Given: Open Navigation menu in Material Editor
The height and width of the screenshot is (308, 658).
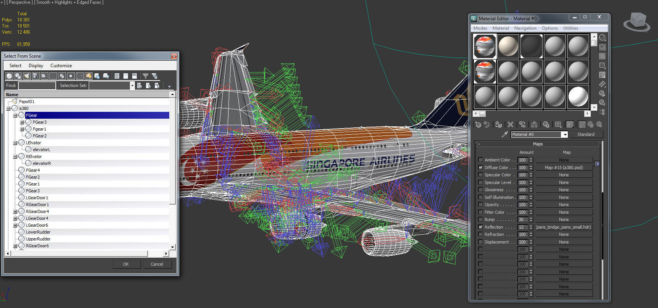Looking at the screenshot, I should [525, 28].
